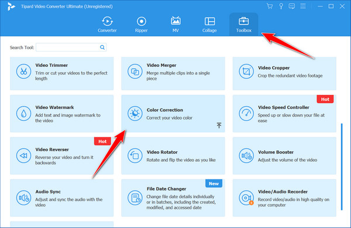The width and height of the screenshot is (351, 228).
Task: Select the Video Reverser rewind icon
Action: point(23,155)
